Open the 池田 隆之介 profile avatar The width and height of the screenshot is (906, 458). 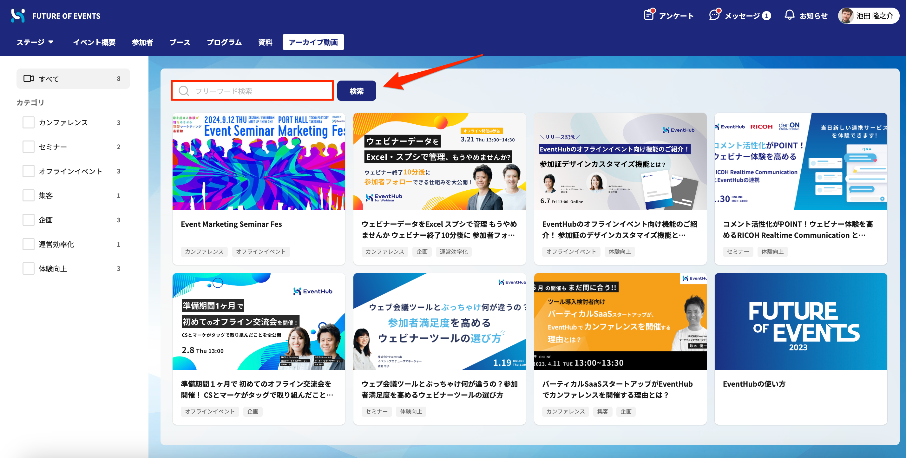tap(846, 16)
